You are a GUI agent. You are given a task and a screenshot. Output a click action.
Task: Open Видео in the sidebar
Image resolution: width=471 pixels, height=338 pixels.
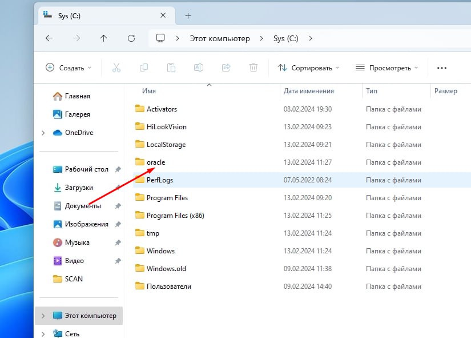point(69,261)
